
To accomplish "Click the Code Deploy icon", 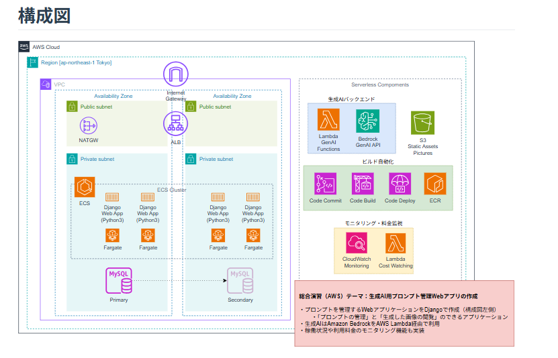I will pyautogui.click(x=400, y=184).
